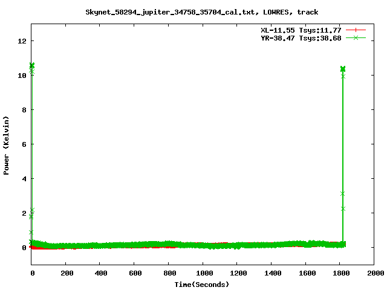
Task: Click the y-axis tick label 2
Action: pos(24,213)
